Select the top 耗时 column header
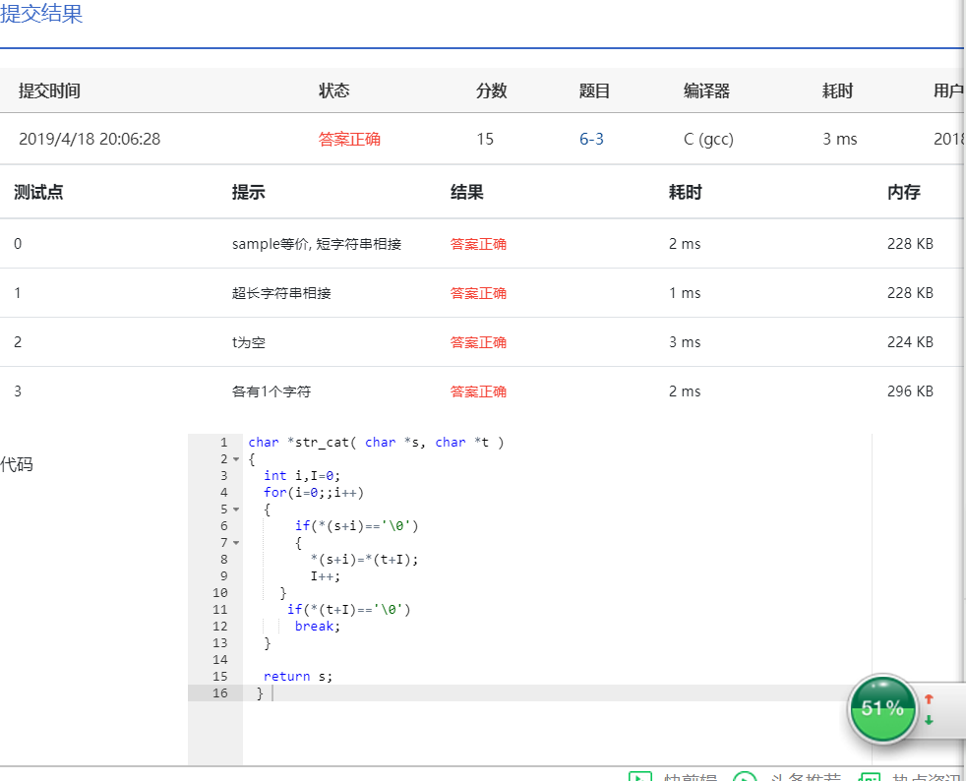The height and width of the screenshot is (781, 966). click(x=838, y=91)
